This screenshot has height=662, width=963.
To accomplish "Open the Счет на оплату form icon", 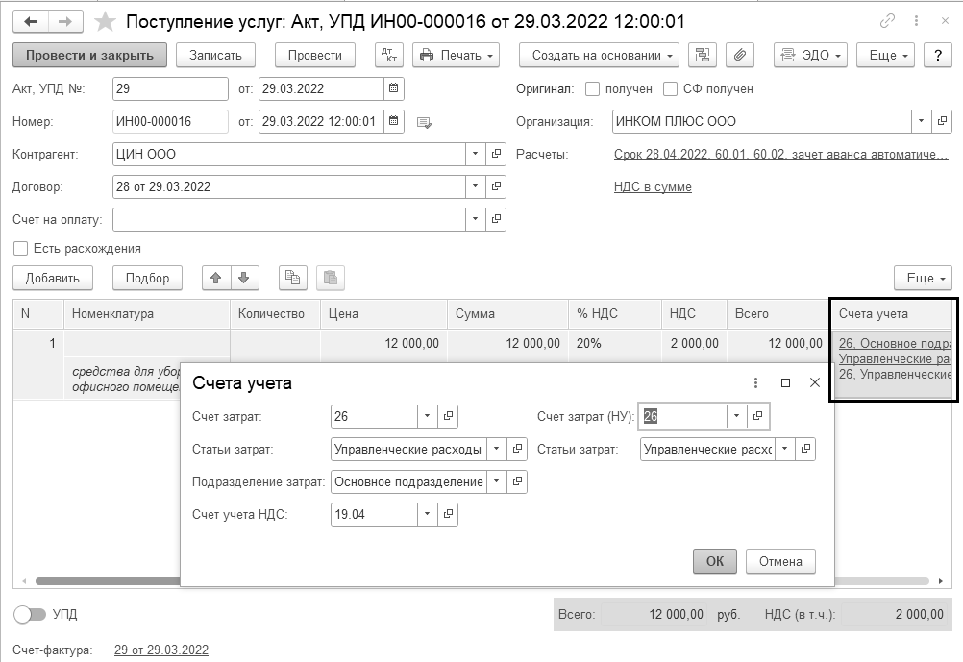I will point(496,219).
